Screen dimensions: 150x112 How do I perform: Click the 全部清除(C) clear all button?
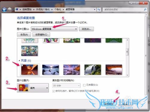pos(41,35)
